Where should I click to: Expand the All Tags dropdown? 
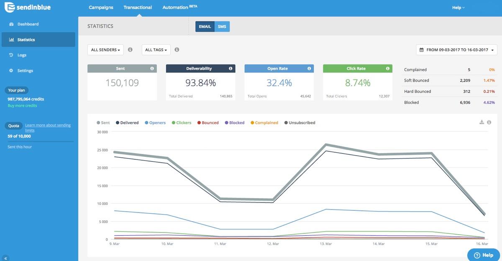pyautogui.click(x=156, y=50)
